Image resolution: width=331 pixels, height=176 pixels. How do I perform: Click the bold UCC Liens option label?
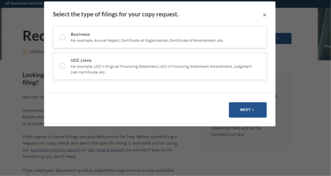[81, 61]
